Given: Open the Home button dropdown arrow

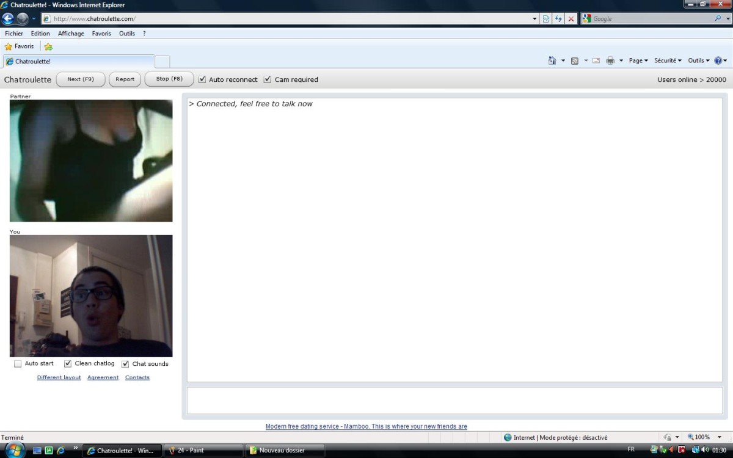Looking at the screenshot, I should click(563, 60).
